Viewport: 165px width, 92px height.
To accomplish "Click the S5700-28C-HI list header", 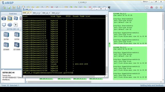I will click(x=13, y=29).
